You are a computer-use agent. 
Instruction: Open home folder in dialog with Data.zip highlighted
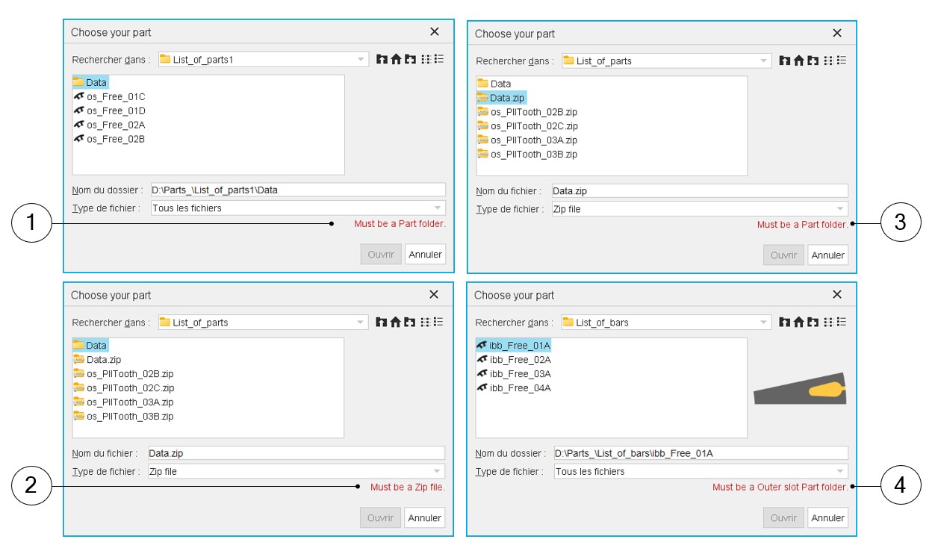point(799,60)
